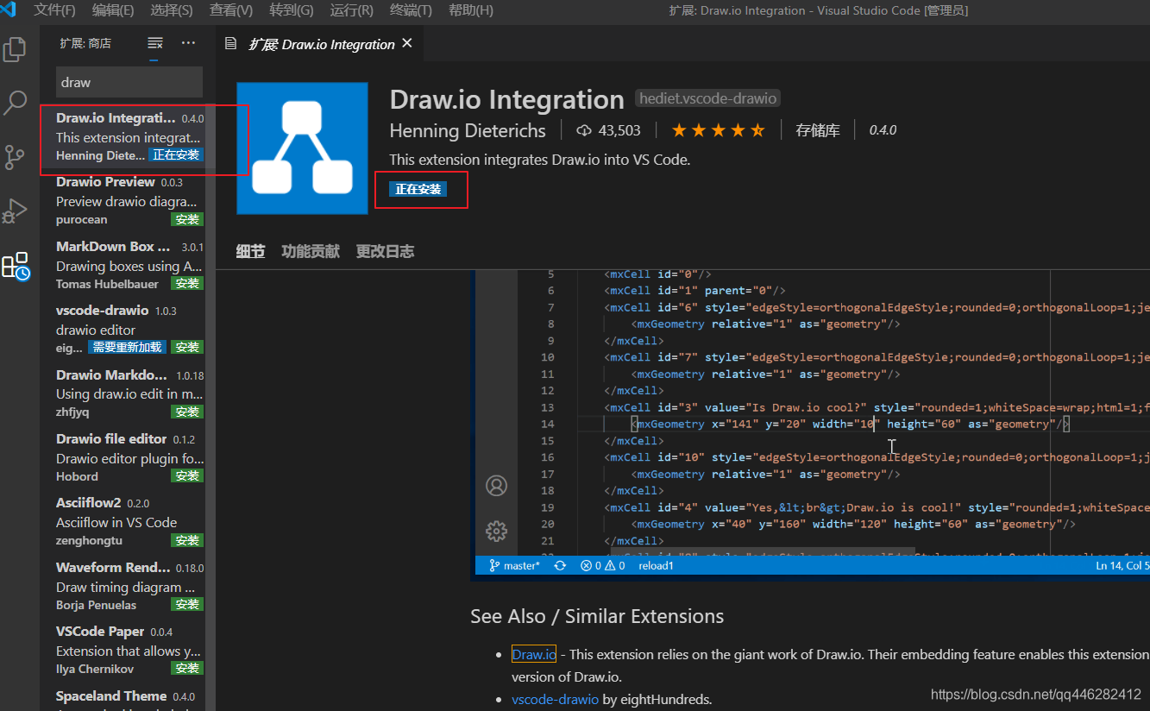
Task: Open the 编辑(E) menu
Action: coord(113,10)
